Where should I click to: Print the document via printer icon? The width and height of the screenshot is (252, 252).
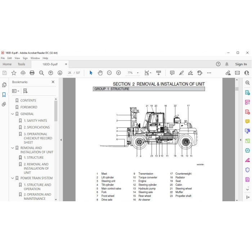click(x=32, y=73)
